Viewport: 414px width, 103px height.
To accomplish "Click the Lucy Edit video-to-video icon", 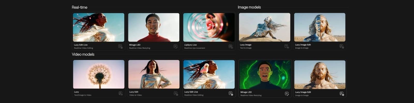I will [x=176, y=93].
